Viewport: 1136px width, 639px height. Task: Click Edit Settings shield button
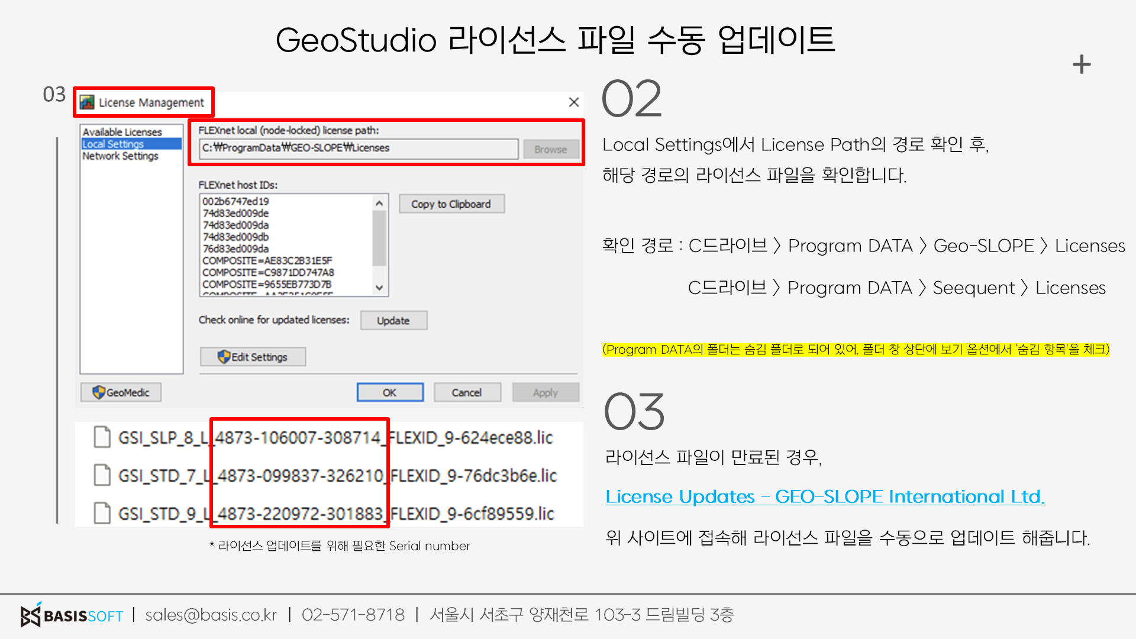coord(253,357)
